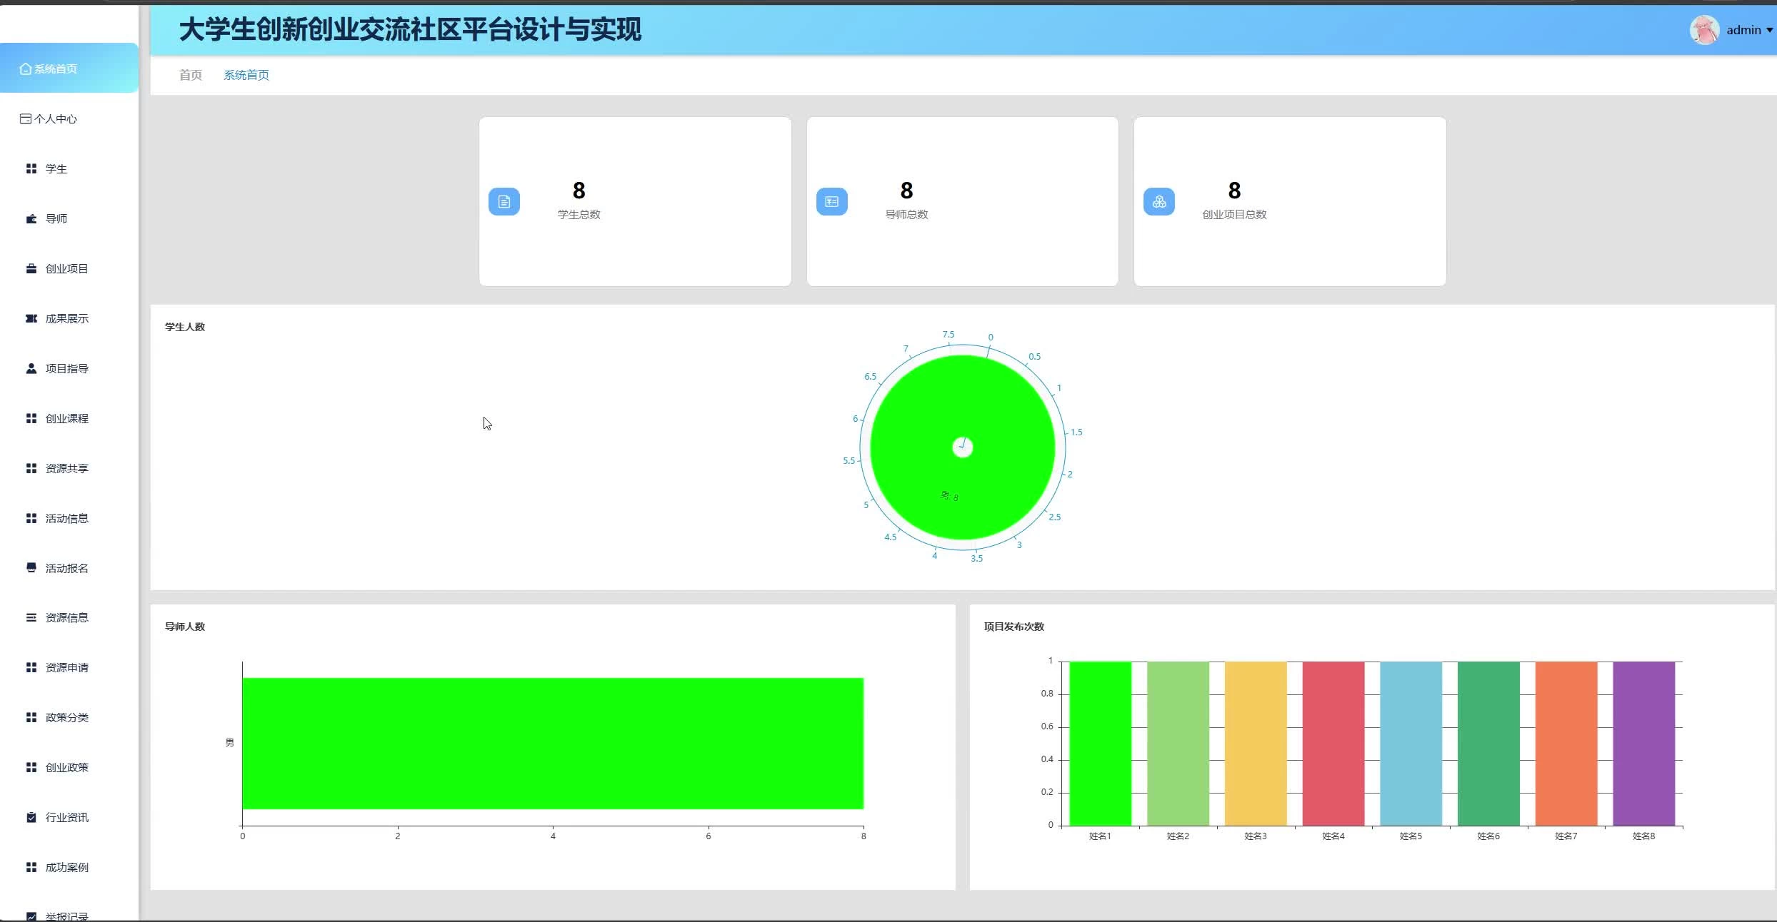Screen dimensions: 1777x922
Task: Click the briefcase icon next to 创业项目
Action: coord(31,269)
